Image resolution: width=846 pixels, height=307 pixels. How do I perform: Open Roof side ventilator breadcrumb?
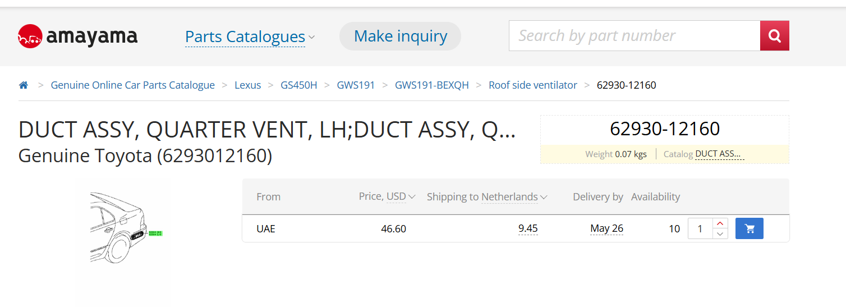pyautogui.click(x=533, y=85)
